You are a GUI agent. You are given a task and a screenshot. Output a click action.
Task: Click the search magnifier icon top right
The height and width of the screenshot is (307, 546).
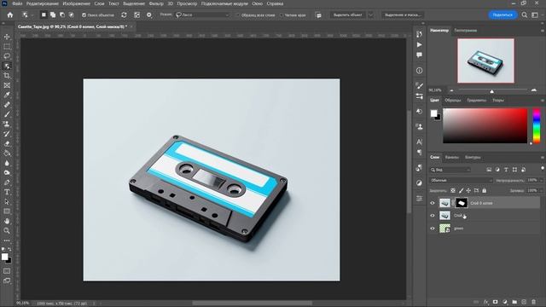pos(525,15)
